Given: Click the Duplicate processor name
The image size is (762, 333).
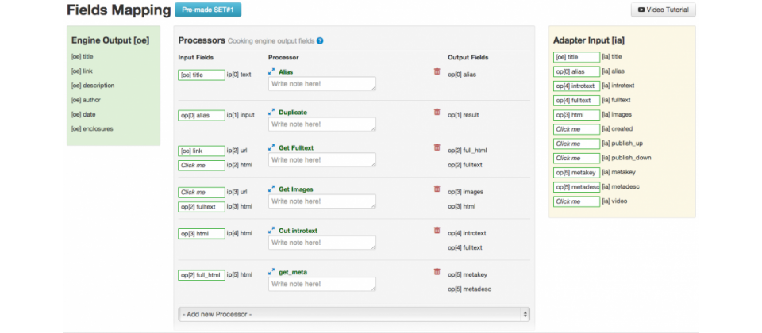Looking at the screenshot, I should [x=293, y=113].
